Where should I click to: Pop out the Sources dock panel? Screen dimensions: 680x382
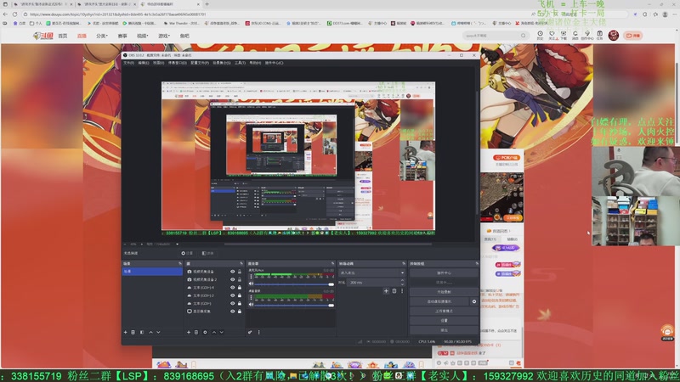(x=241, y=263)
